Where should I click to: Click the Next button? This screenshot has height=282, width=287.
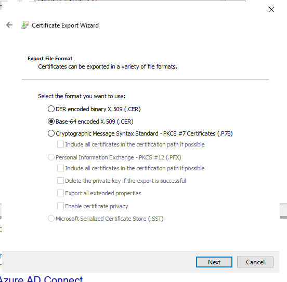(214, 262)
